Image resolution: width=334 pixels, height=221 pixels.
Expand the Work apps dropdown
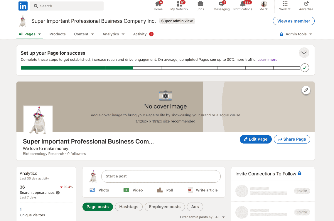pyautogui.click(x=285, y=6)
